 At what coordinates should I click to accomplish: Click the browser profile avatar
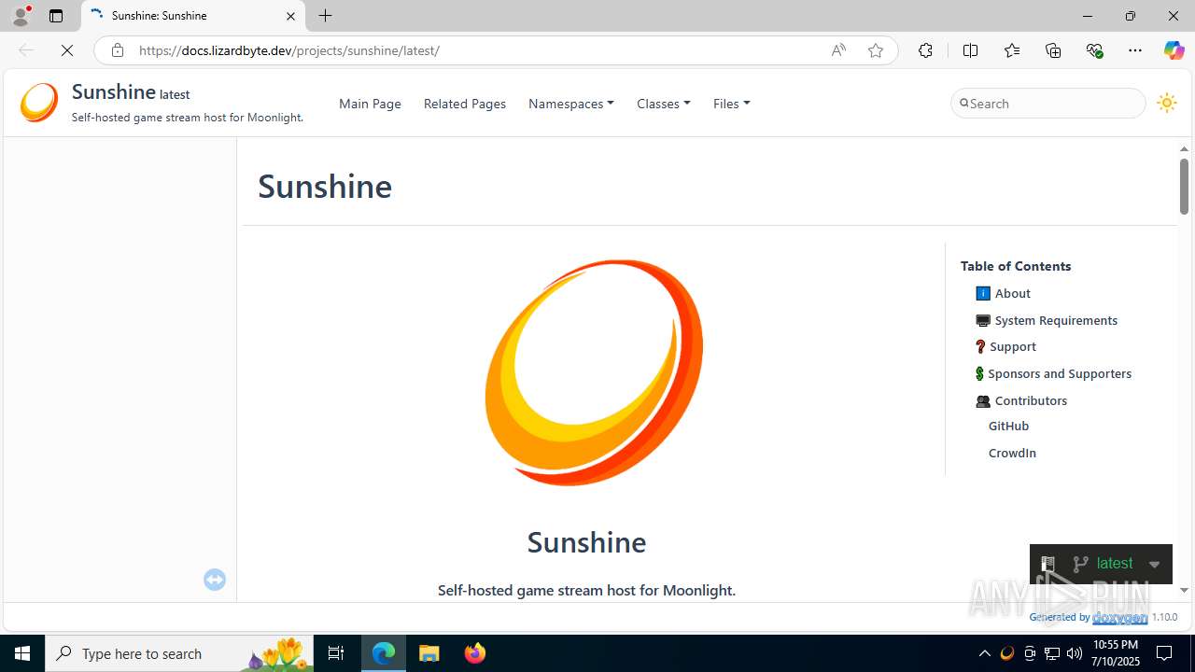coord(21,16)
